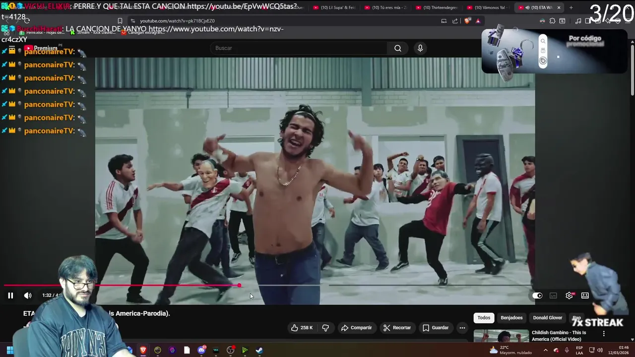
Task: Click the dislike thumbs-down button
Action: pos(326,328)
